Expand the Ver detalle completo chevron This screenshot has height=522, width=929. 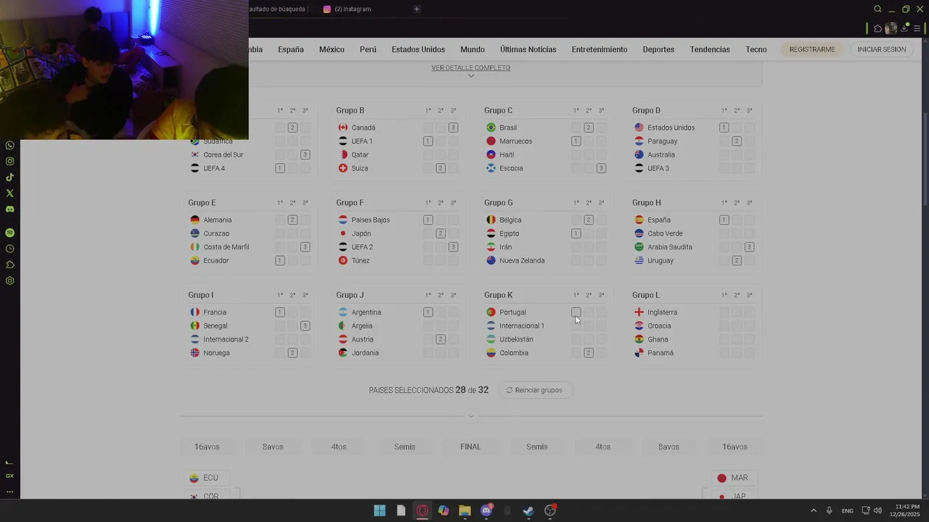point(471,76)
